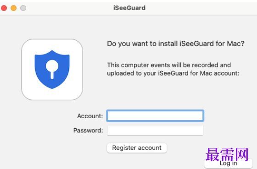Click the "Do you want to install" heading
257x169 pixels.
click(143, 44)
